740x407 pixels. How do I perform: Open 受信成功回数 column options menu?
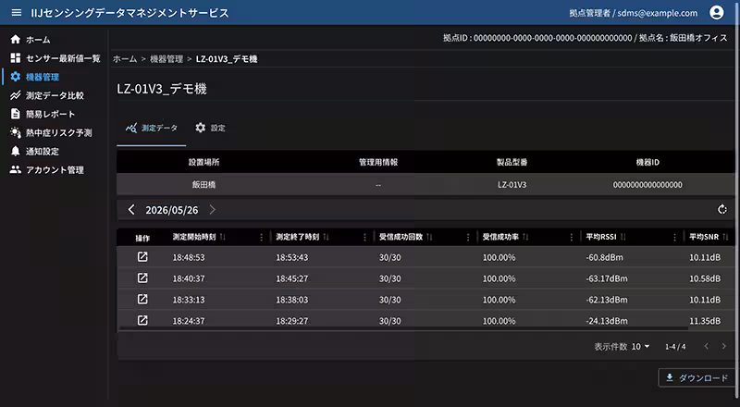[x=468, y=238]
